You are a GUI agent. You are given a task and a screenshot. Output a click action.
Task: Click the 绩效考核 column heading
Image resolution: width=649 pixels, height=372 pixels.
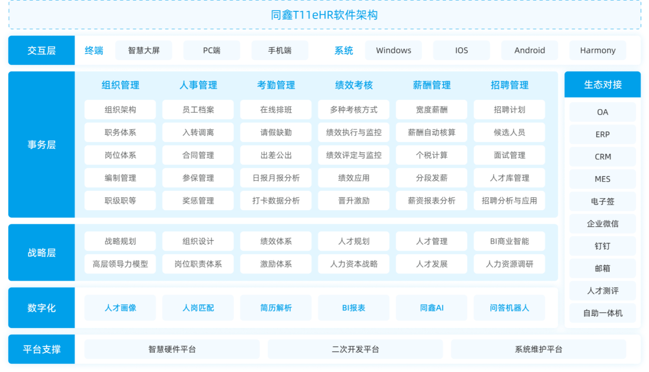(354, 85)
